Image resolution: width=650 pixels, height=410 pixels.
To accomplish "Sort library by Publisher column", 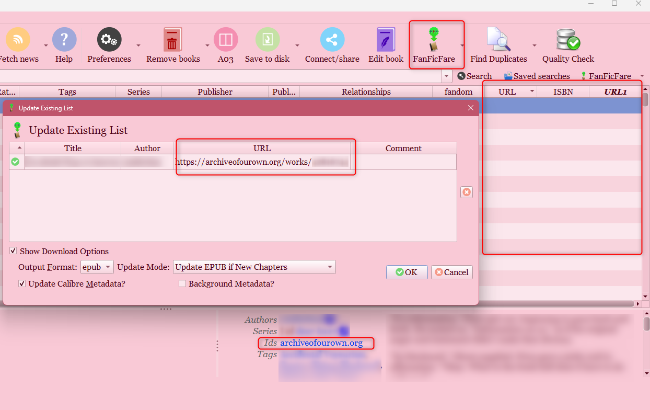I will tap(215, 92).
